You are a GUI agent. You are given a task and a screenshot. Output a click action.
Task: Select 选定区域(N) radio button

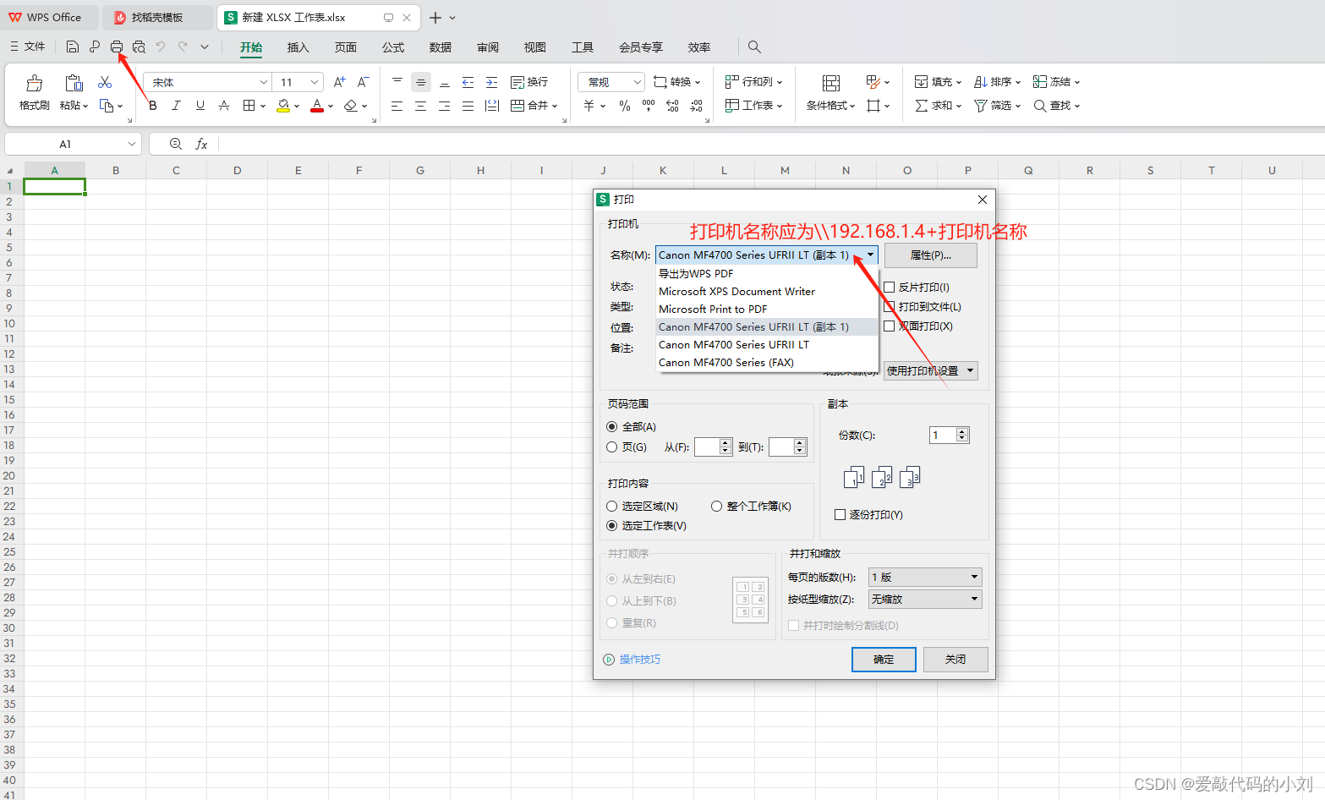coord(612,506)
